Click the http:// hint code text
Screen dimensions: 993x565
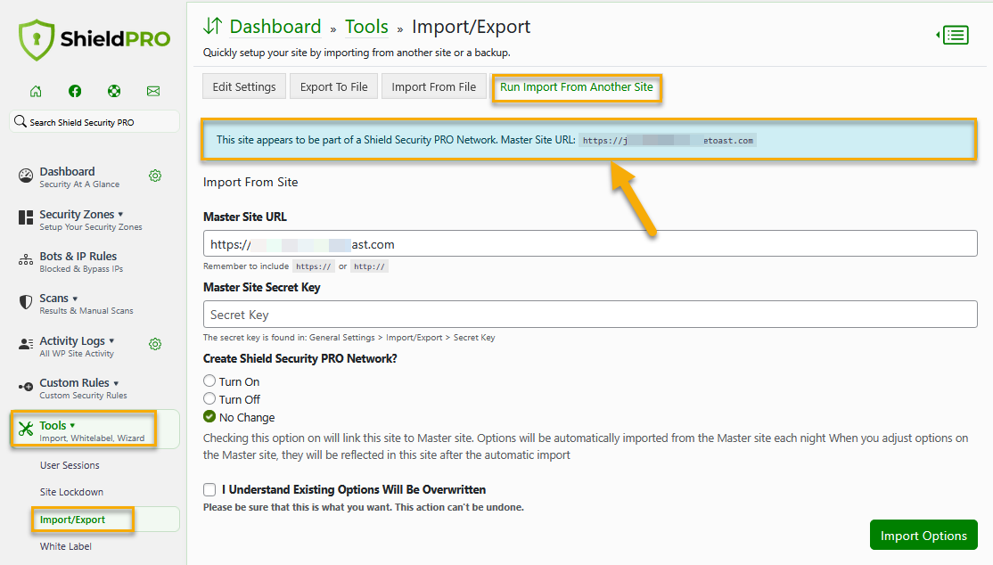369,266
